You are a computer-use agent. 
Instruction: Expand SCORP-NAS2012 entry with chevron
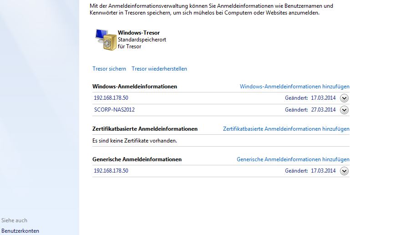point(344,110)
